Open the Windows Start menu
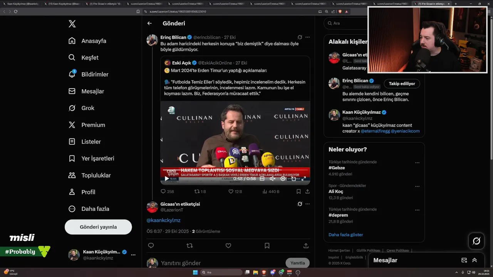Screen dimensions: 493x277 tap(195, 272)
